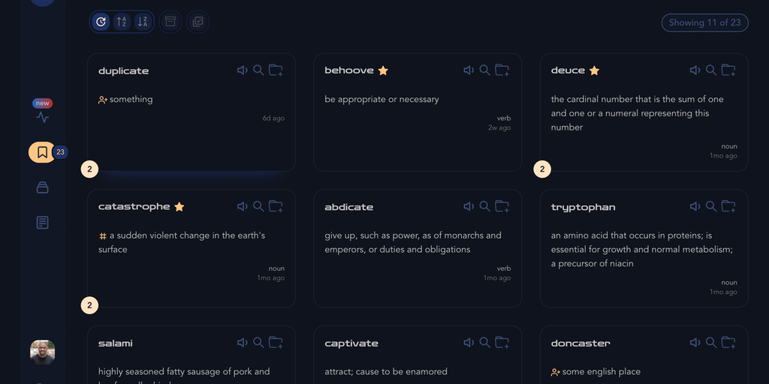This screenshot has height=384, width=769.
Task: Add tryptophan to a folder
Action: pos(728,206)
